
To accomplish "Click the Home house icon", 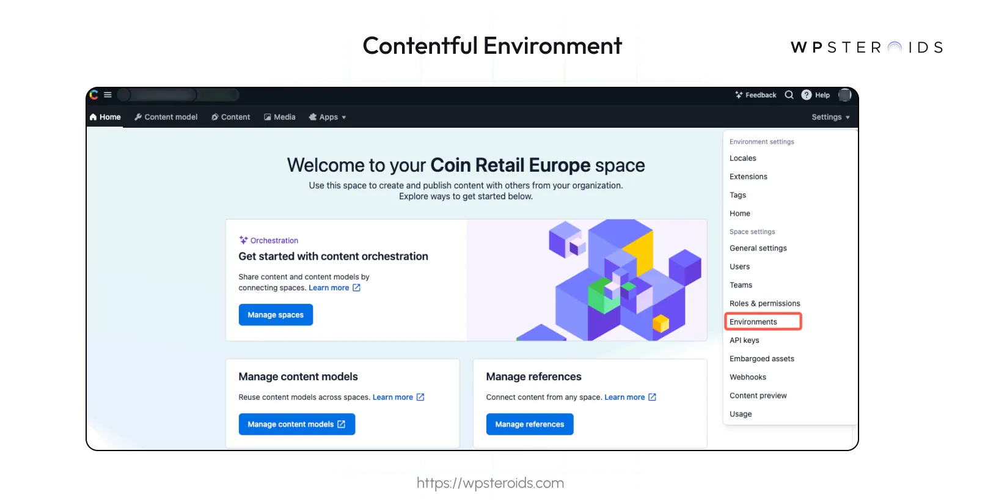I will 93,117.
